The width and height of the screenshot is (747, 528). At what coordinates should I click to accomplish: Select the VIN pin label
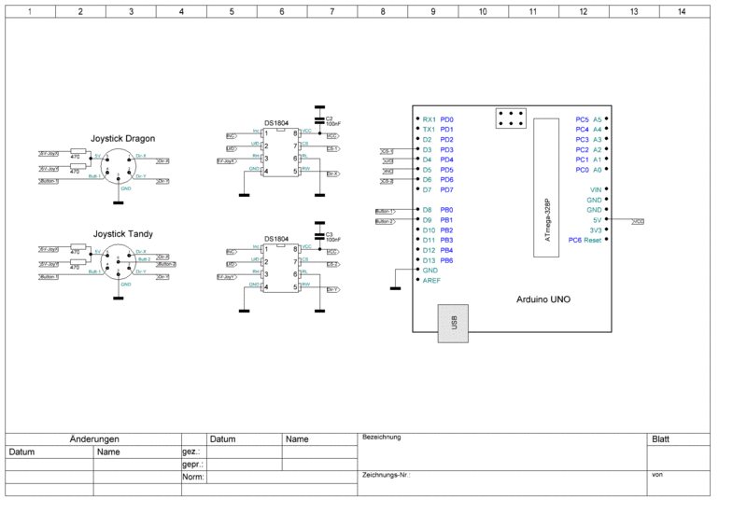596,189
